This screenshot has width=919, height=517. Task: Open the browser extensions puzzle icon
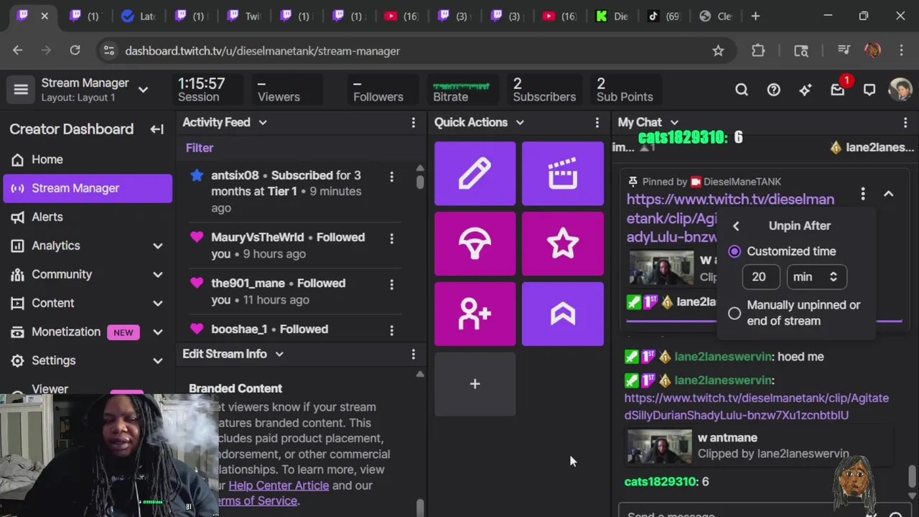tap(758, 50)
